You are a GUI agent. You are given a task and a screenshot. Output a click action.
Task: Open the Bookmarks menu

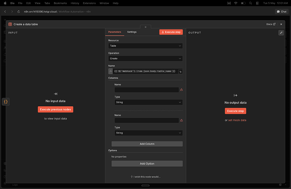(x=60, y=3)
